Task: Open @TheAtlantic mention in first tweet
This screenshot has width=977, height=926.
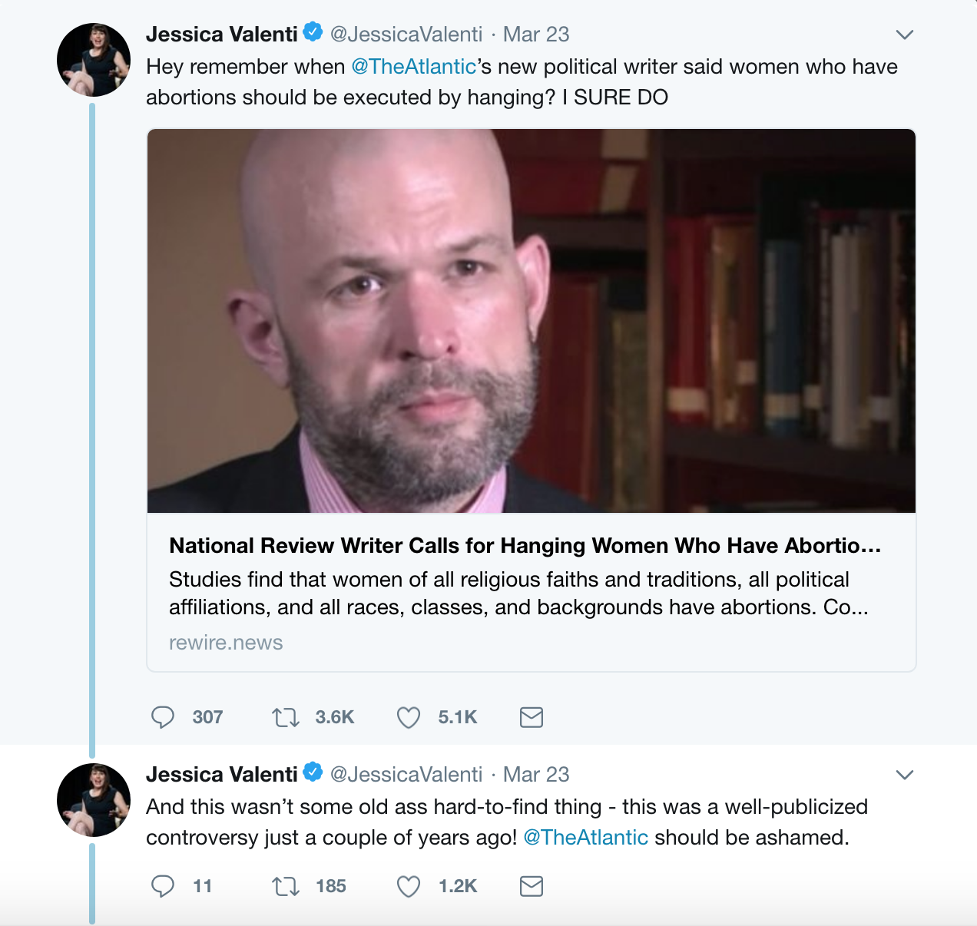Action: pyautogui.click(x=413, y=67)
